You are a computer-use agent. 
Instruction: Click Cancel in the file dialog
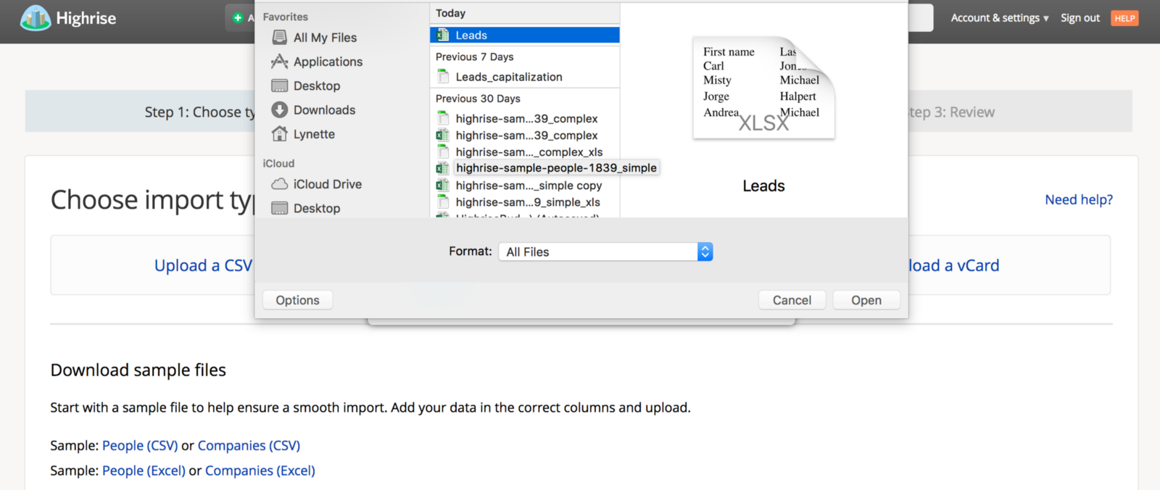792,300
